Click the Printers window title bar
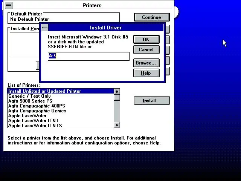This screenshot has height=181, width=241. click(92, 5)
